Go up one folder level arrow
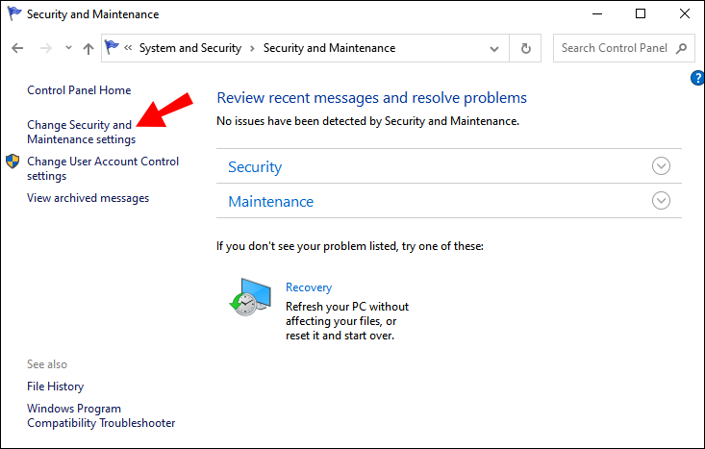 coord(88,48)
